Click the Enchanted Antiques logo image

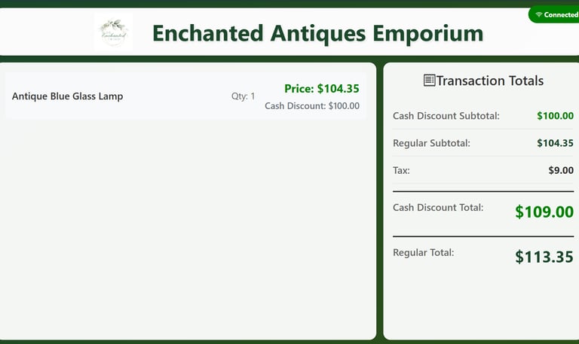(x=114, y=32)
